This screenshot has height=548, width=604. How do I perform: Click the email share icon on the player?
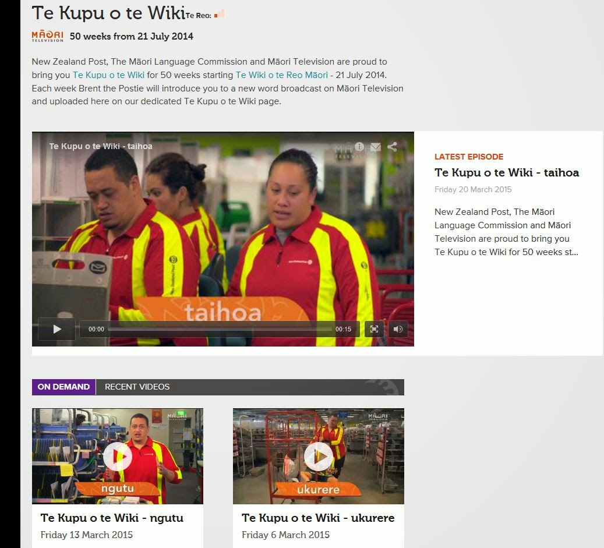tap(376, 147)
